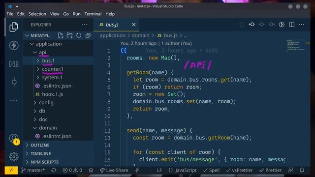Collapse all folders in Explorer
Screen dimensions: 315x177
point(88,35)
